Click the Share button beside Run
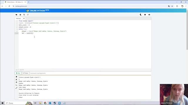188x105 pixels. pos(26,73)
